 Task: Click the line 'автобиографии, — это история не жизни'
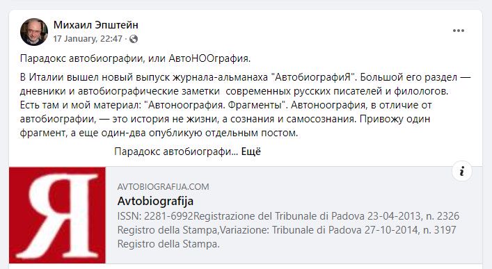[225, 119]
